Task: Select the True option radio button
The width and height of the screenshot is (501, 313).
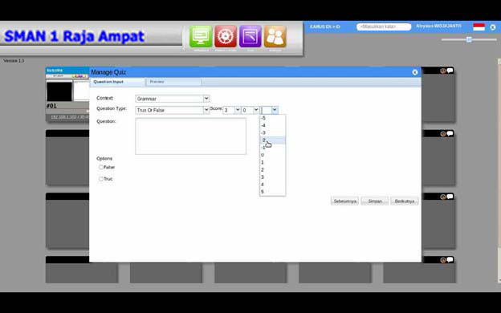Action: (100, 179)
